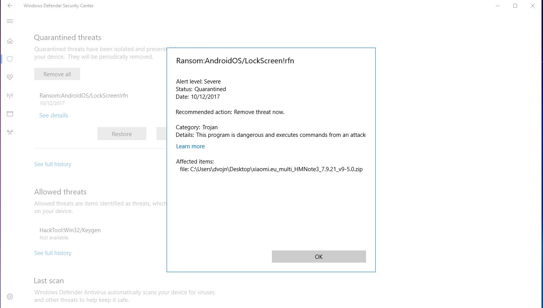Open See full history under Allowed threats
543x308 pixels.
53,253
